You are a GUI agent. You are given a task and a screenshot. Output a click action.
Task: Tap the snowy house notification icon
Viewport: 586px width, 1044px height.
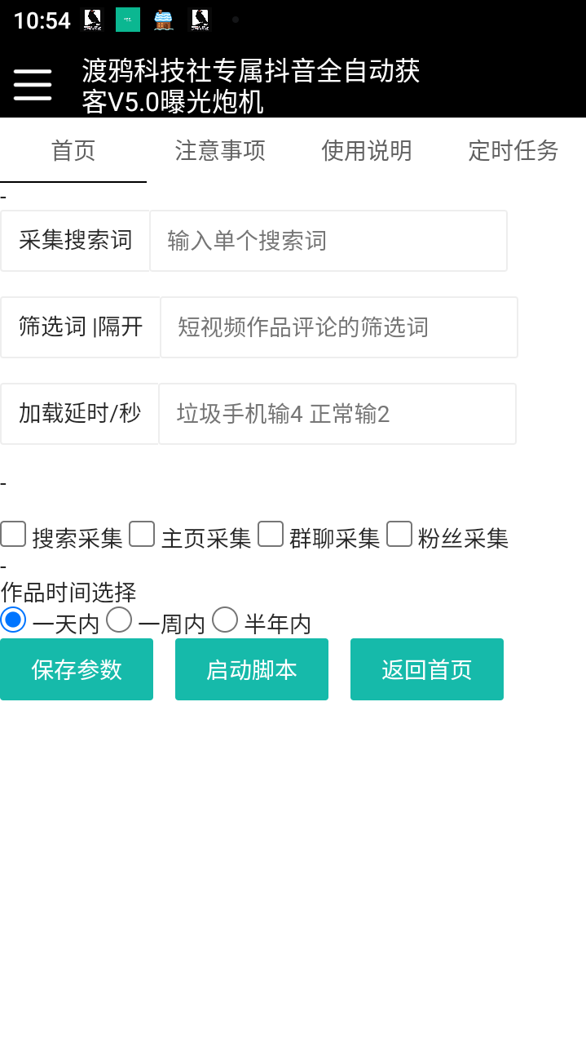point(164,19)
